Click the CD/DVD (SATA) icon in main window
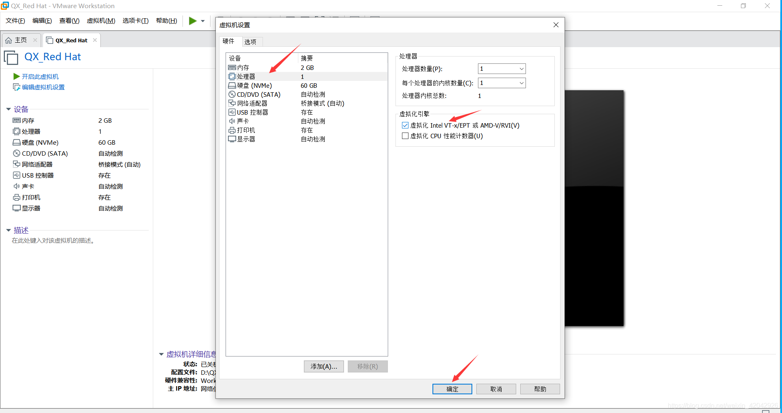Screen dimensions: 782x413 click(17, 153)
